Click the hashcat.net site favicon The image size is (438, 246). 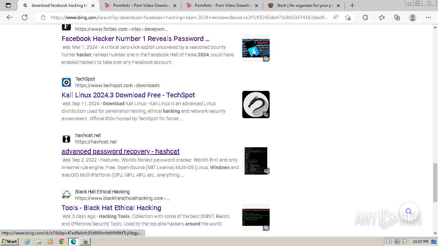pos(66,139)
